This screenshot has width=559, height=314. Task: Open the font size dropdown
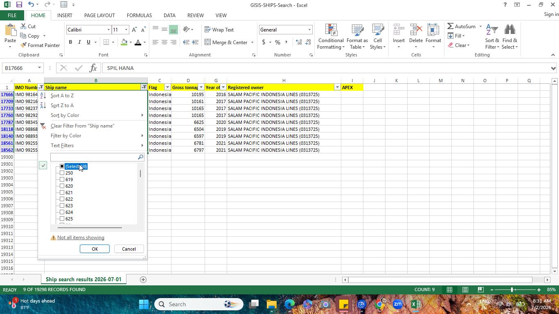[x=126, y=30]
